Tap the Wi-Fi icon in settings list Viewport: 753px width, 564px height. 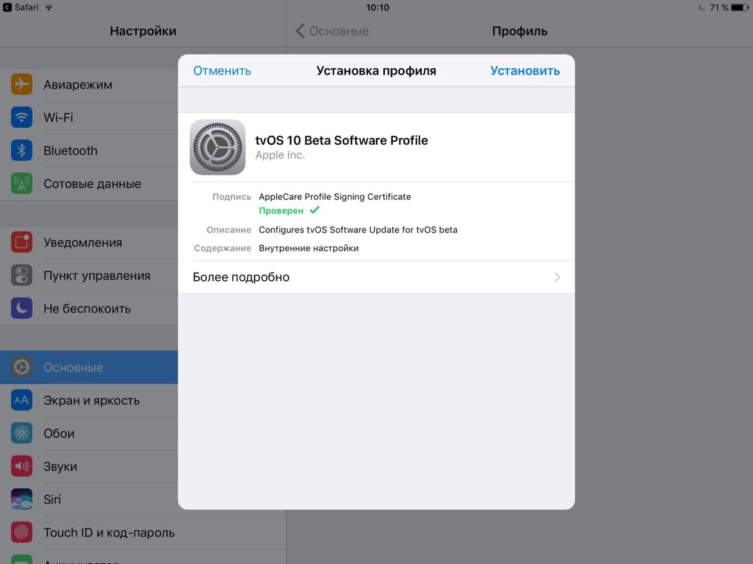click(21, 117)
